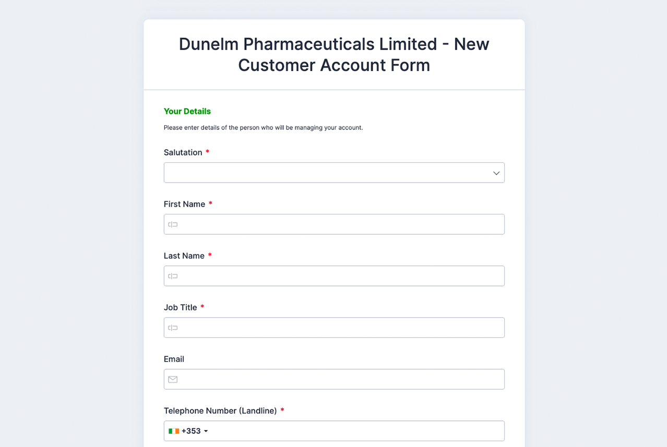
Task: Click the Telephone Number (Landline) label
Action: click(220, 410)
